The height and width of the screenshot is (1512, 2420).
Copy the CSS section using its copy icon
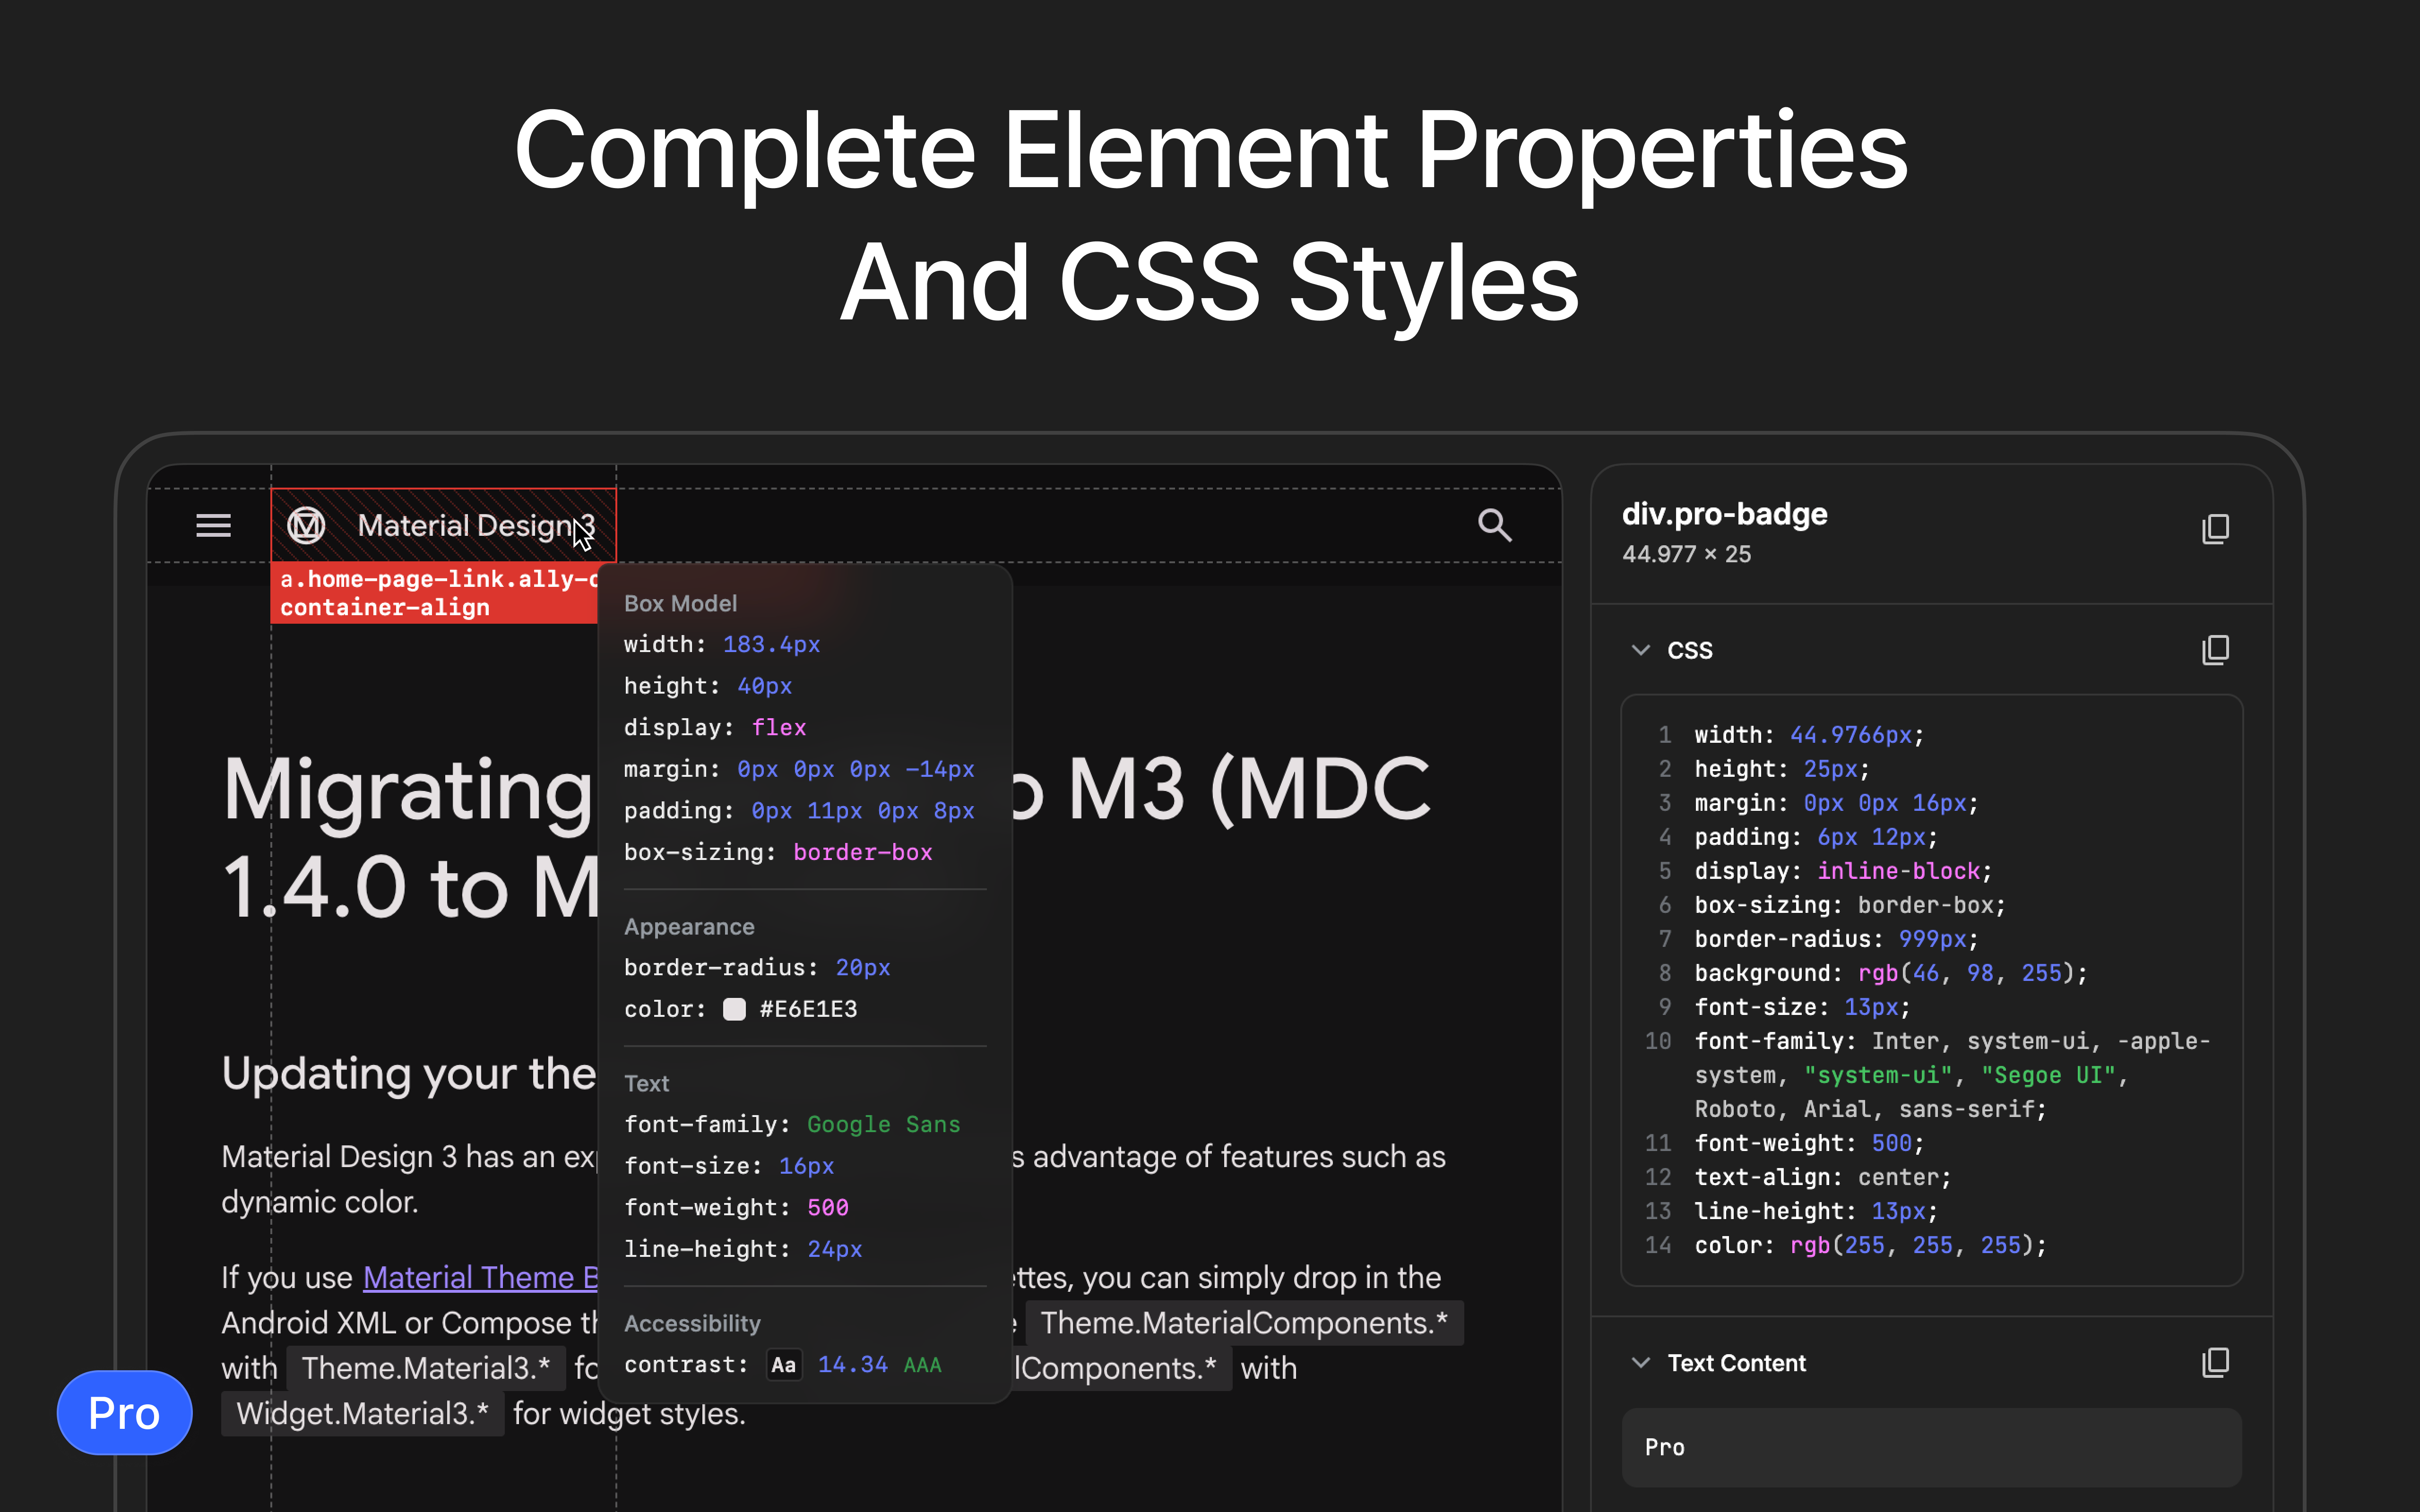2215,650
